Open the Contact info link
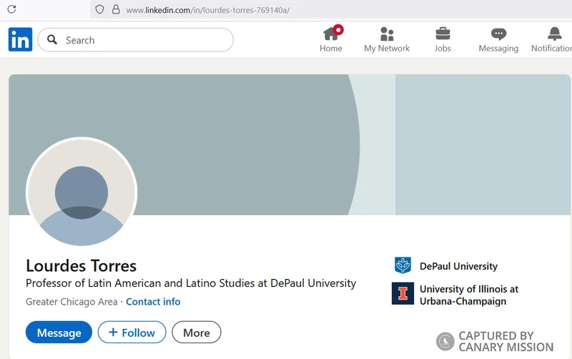This screenshot has width=572, height=359. coord(153,302)
